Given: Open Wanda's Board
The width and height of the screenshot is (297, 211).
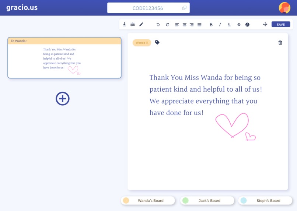Looking at the screenshot, I should pos(148,201).
